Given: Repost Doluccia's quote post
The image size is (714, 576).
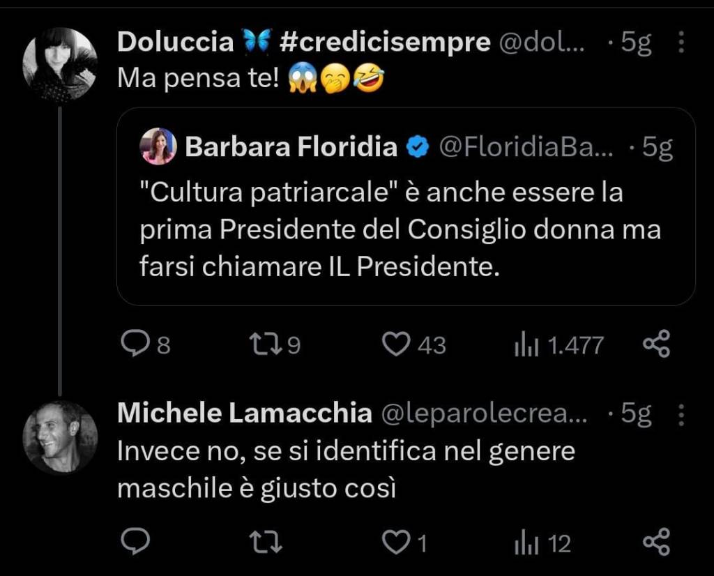Looking at the screenshot, I should click(265, 344).
